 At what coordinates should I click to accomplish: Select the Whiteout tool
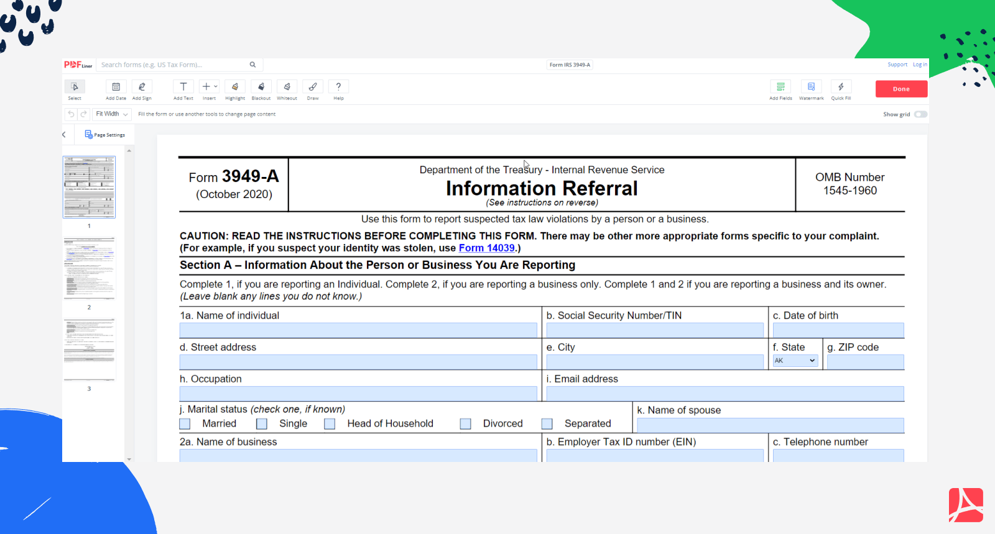coord(287,87)
